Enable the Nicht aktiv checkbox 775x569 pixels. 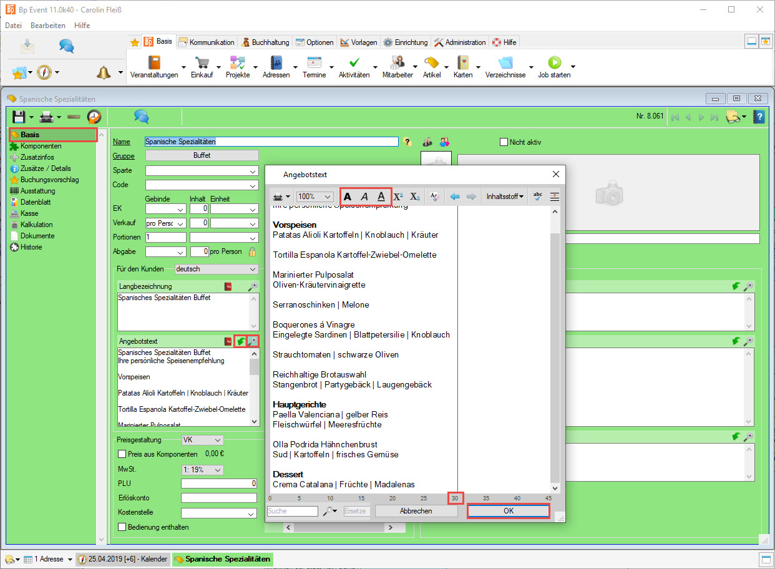coord(504,142)
